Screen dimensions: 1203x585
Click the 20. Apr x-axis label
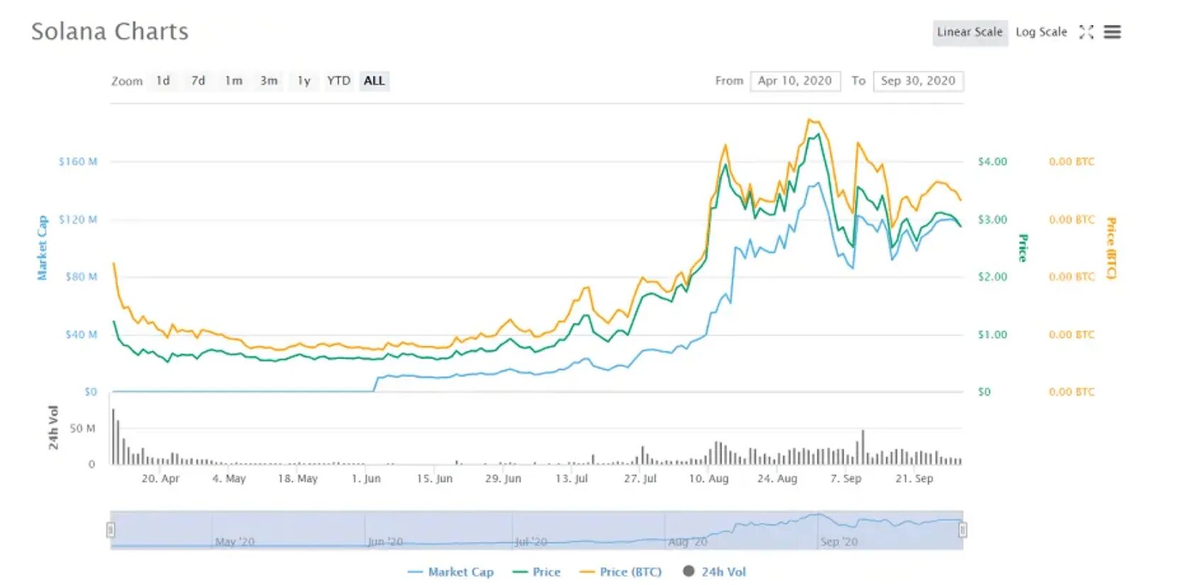tap(160, 479)
